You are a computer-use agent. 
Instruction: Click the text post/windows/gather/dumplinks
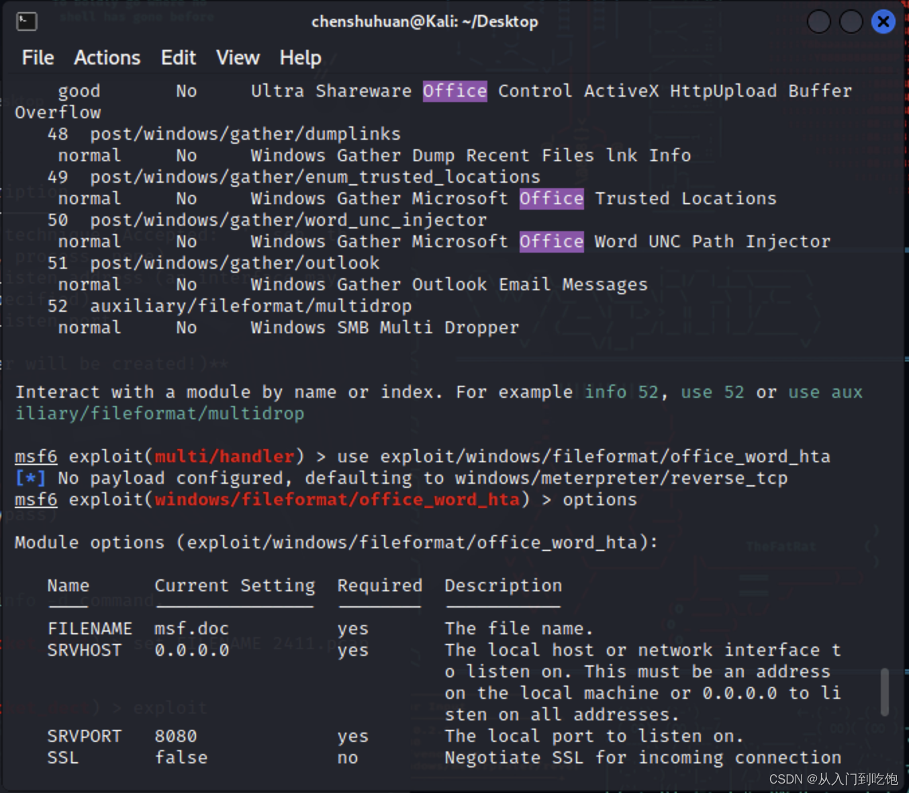pyautogui.click(x=245, y=134)
